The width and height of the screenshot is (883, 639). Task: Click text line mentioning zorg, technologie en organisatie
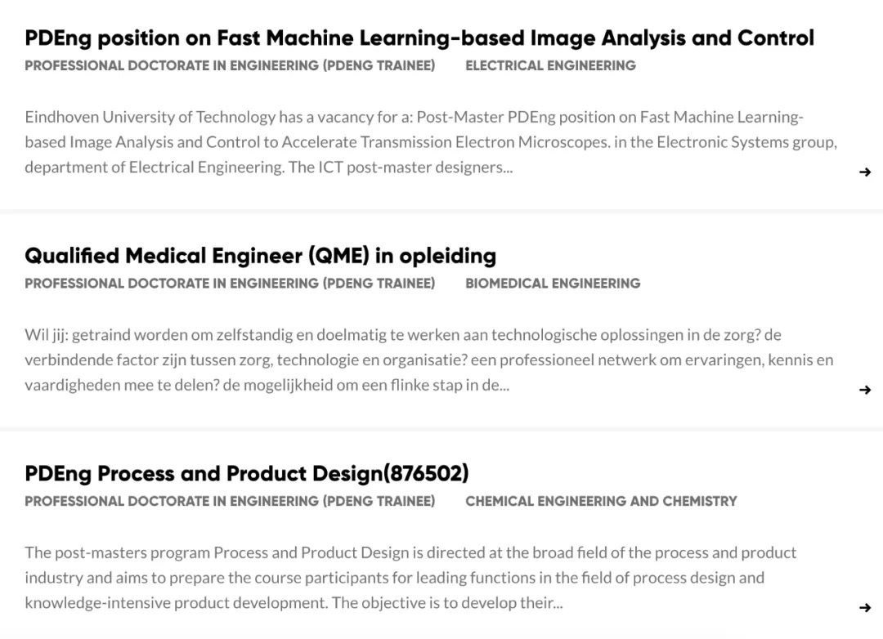pos(429,360)
